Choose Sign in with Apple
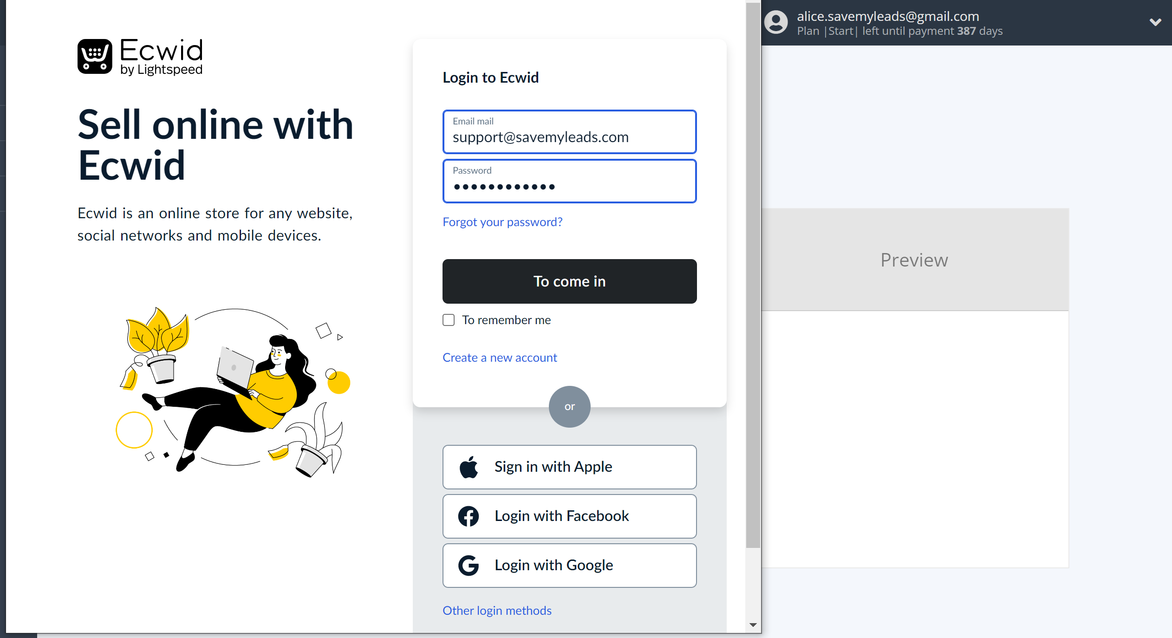Image resolution: width=1172 pixels, height=638 pixels. tap(569, 467)
